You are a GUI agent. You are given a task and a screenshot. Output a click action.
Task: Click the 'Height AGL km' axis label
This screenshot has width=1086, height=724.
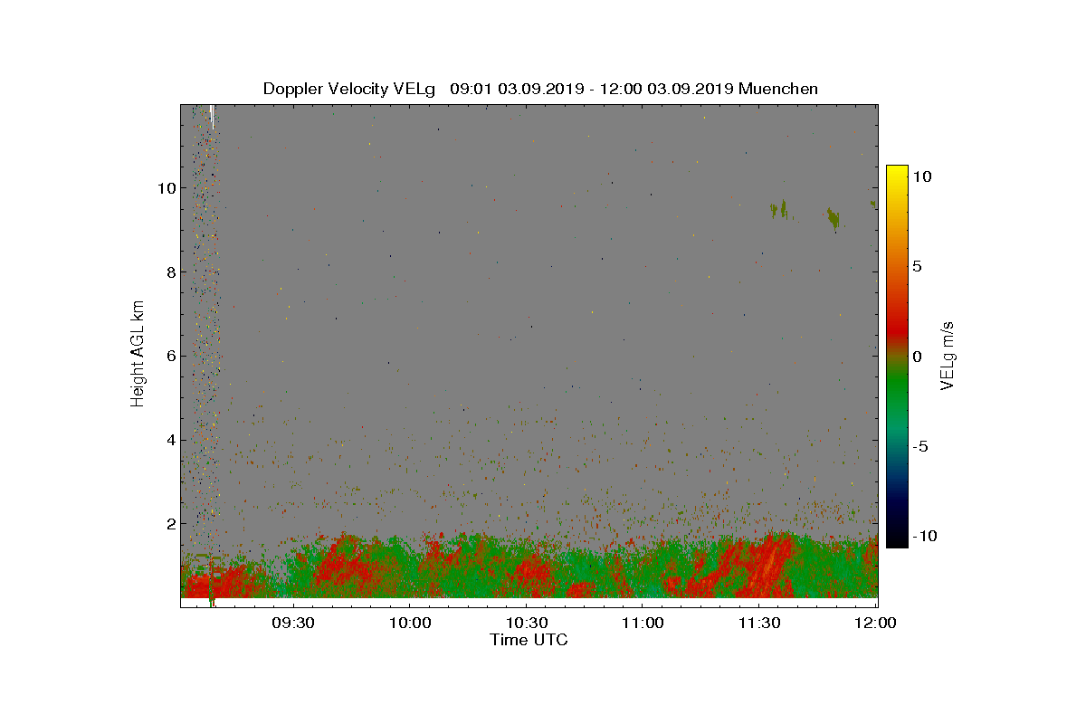(x=138, y=356)
